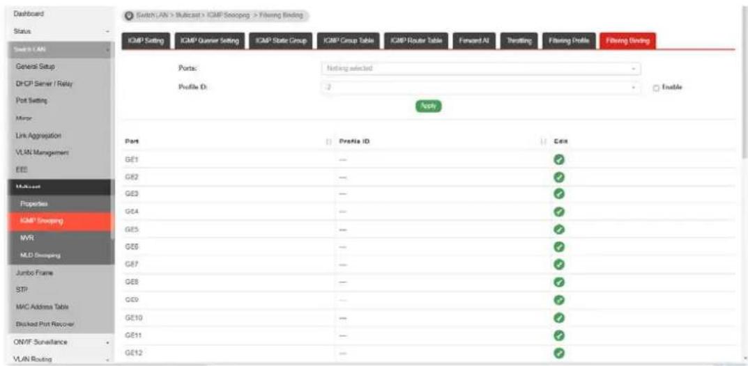This screenshot has height=366, width=748.
Task: Click the edit icon for port GE8
Action: pyautogui.click(x=558, y=283)
